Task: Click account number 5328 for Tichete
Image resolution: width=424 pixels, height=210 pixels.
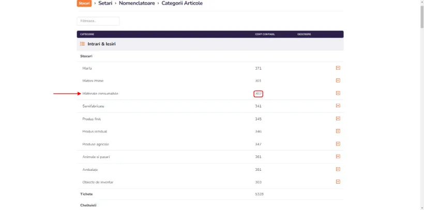Action: click(x=260, y=194)
